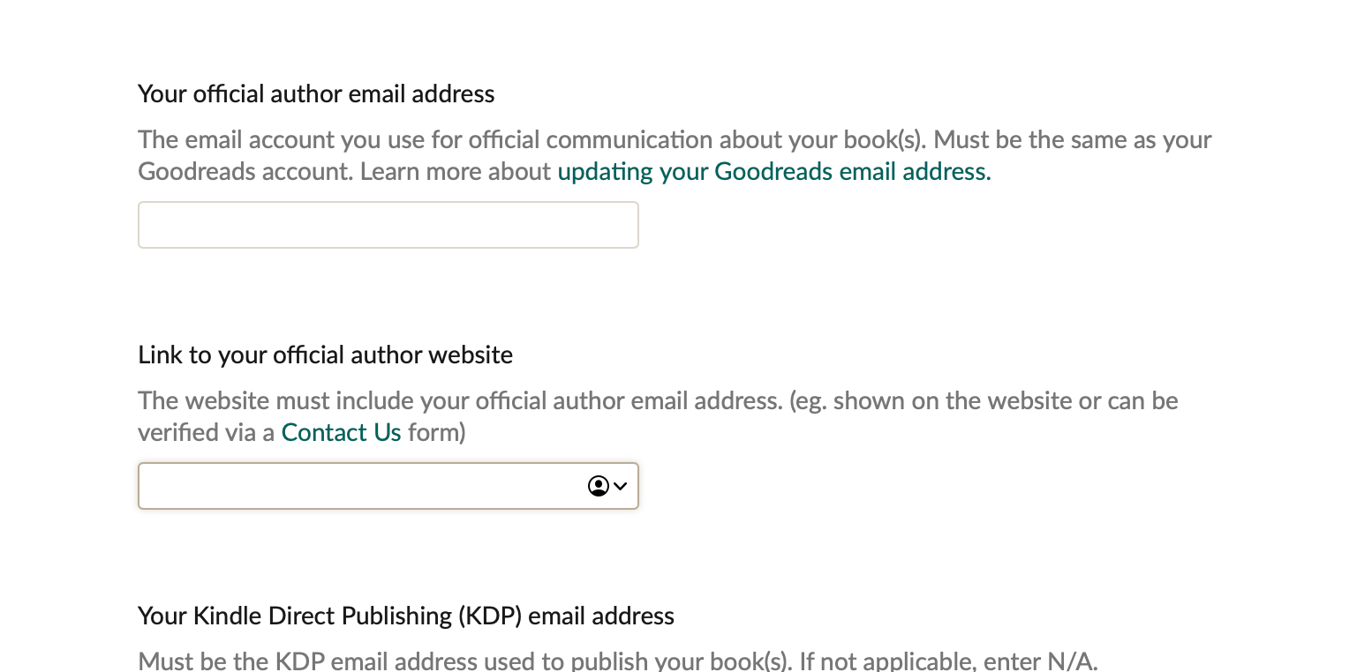Click the word "form)" after Contact Us
Screen dimensions: 1372x672
436,432
